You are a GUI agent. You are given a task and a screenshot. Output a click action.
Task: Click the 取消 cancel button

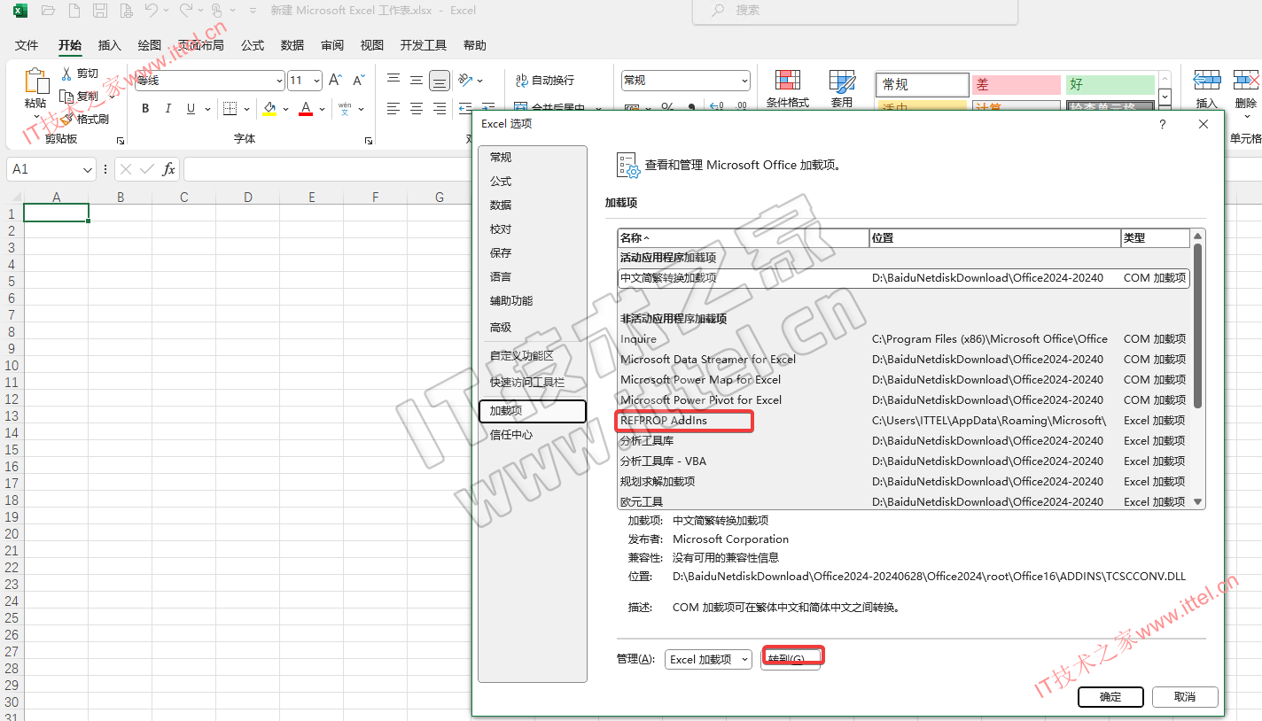1185,697
